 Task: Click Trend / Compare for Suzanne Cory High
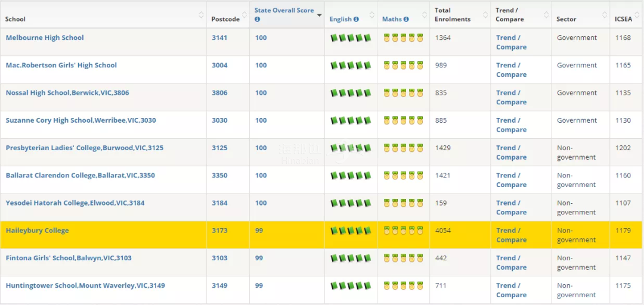512,125
